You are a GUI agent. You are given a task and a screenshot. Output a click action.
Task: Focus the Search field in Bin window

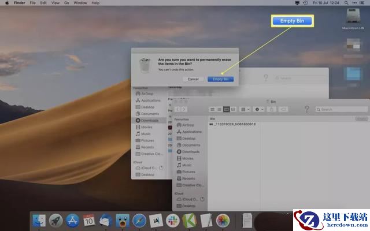[x=342, y=109]
